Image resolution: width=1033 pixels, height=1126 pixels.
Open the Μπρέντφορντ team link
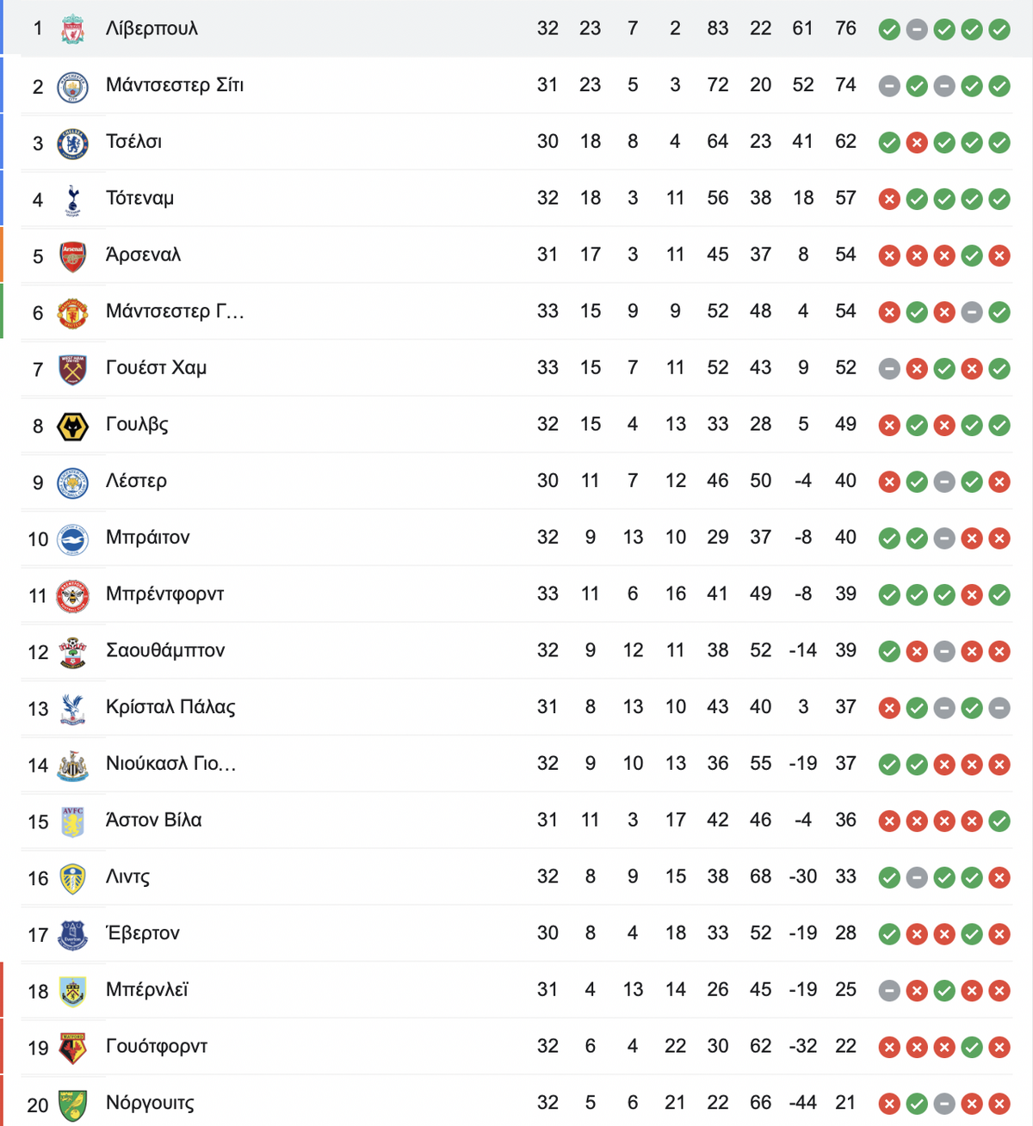pos(164,594)
